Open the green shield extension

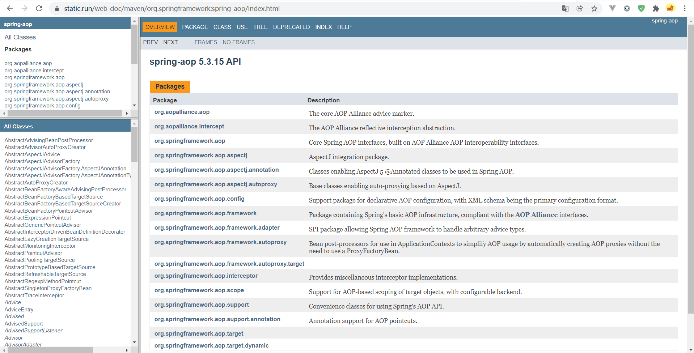coord(641,8)
